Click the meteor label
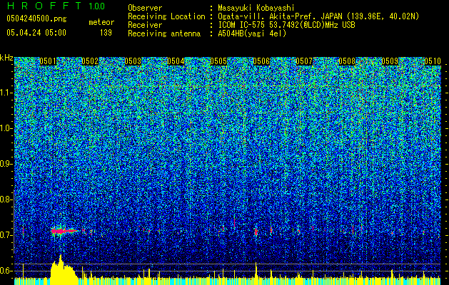The width and height of the screenshot is (449, 285). 101,22
